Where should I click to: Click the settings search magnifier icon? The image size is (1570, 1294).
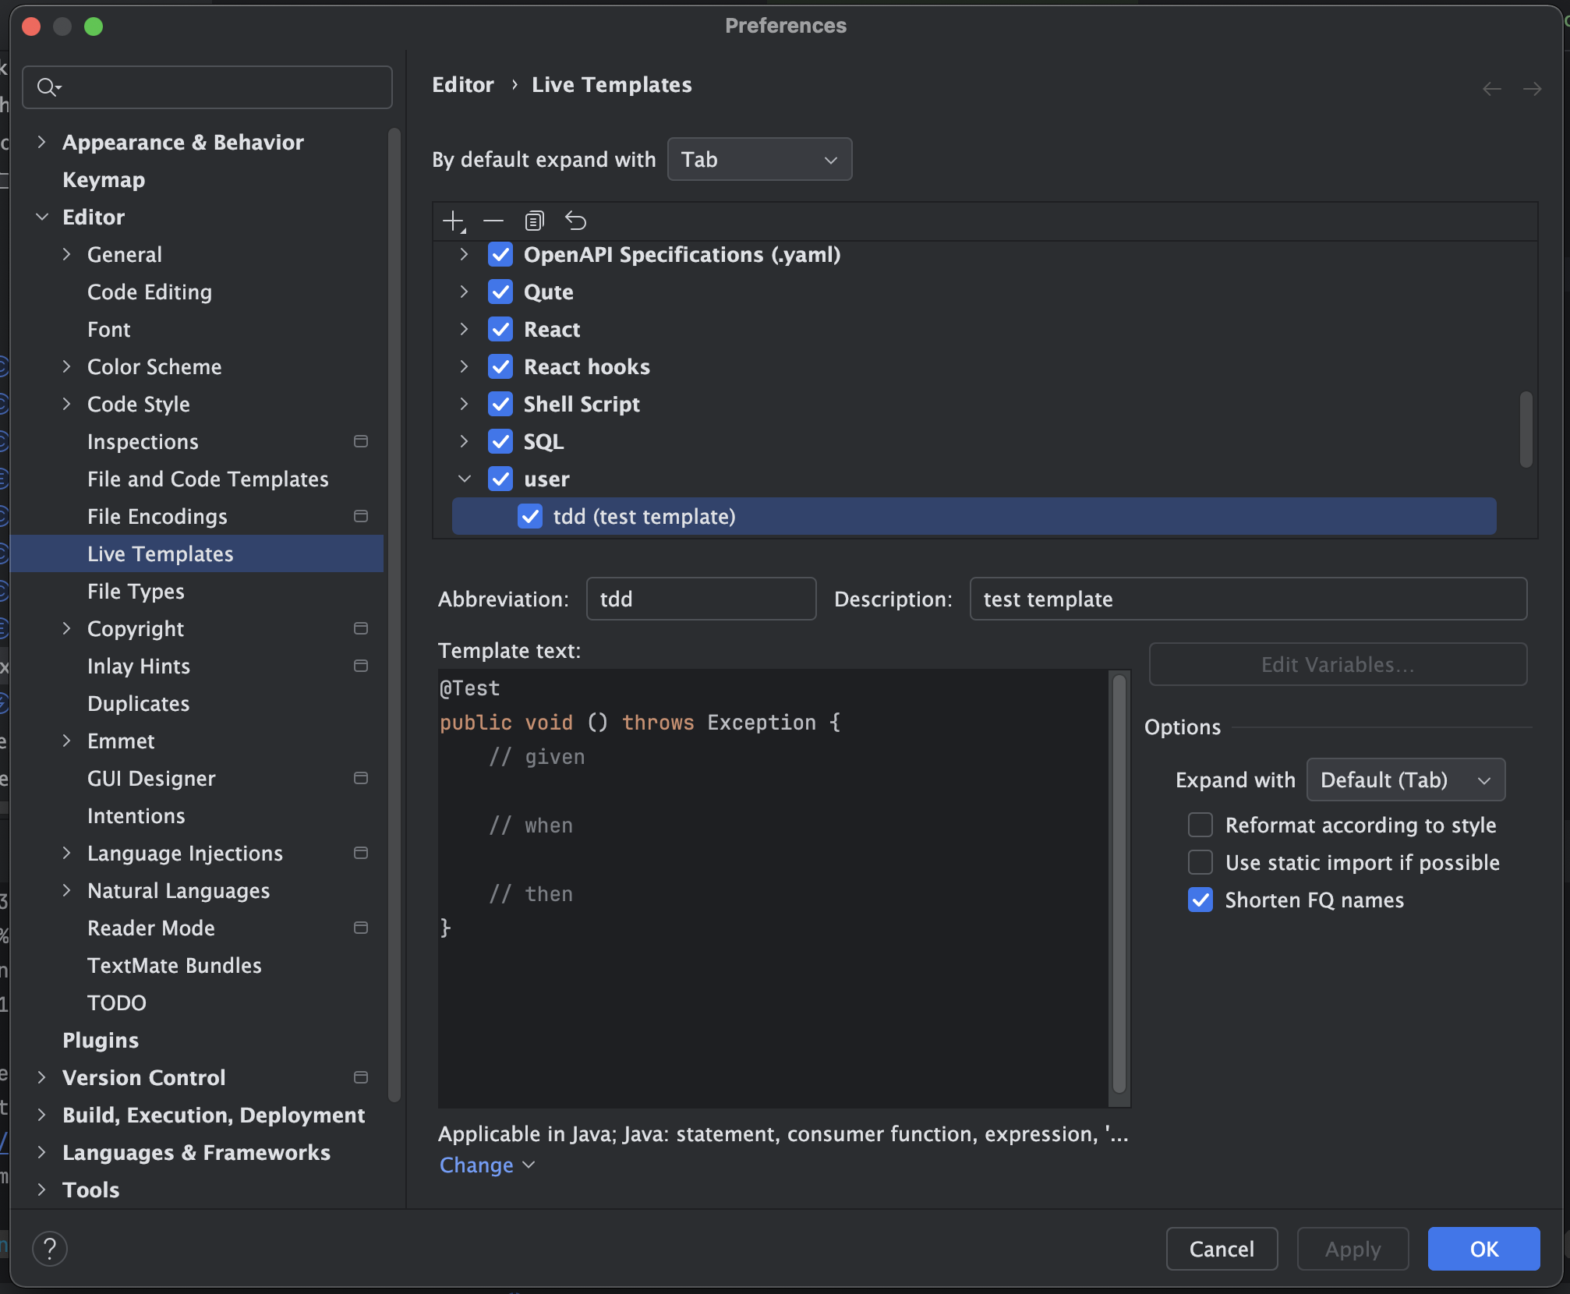click(48, 87)
